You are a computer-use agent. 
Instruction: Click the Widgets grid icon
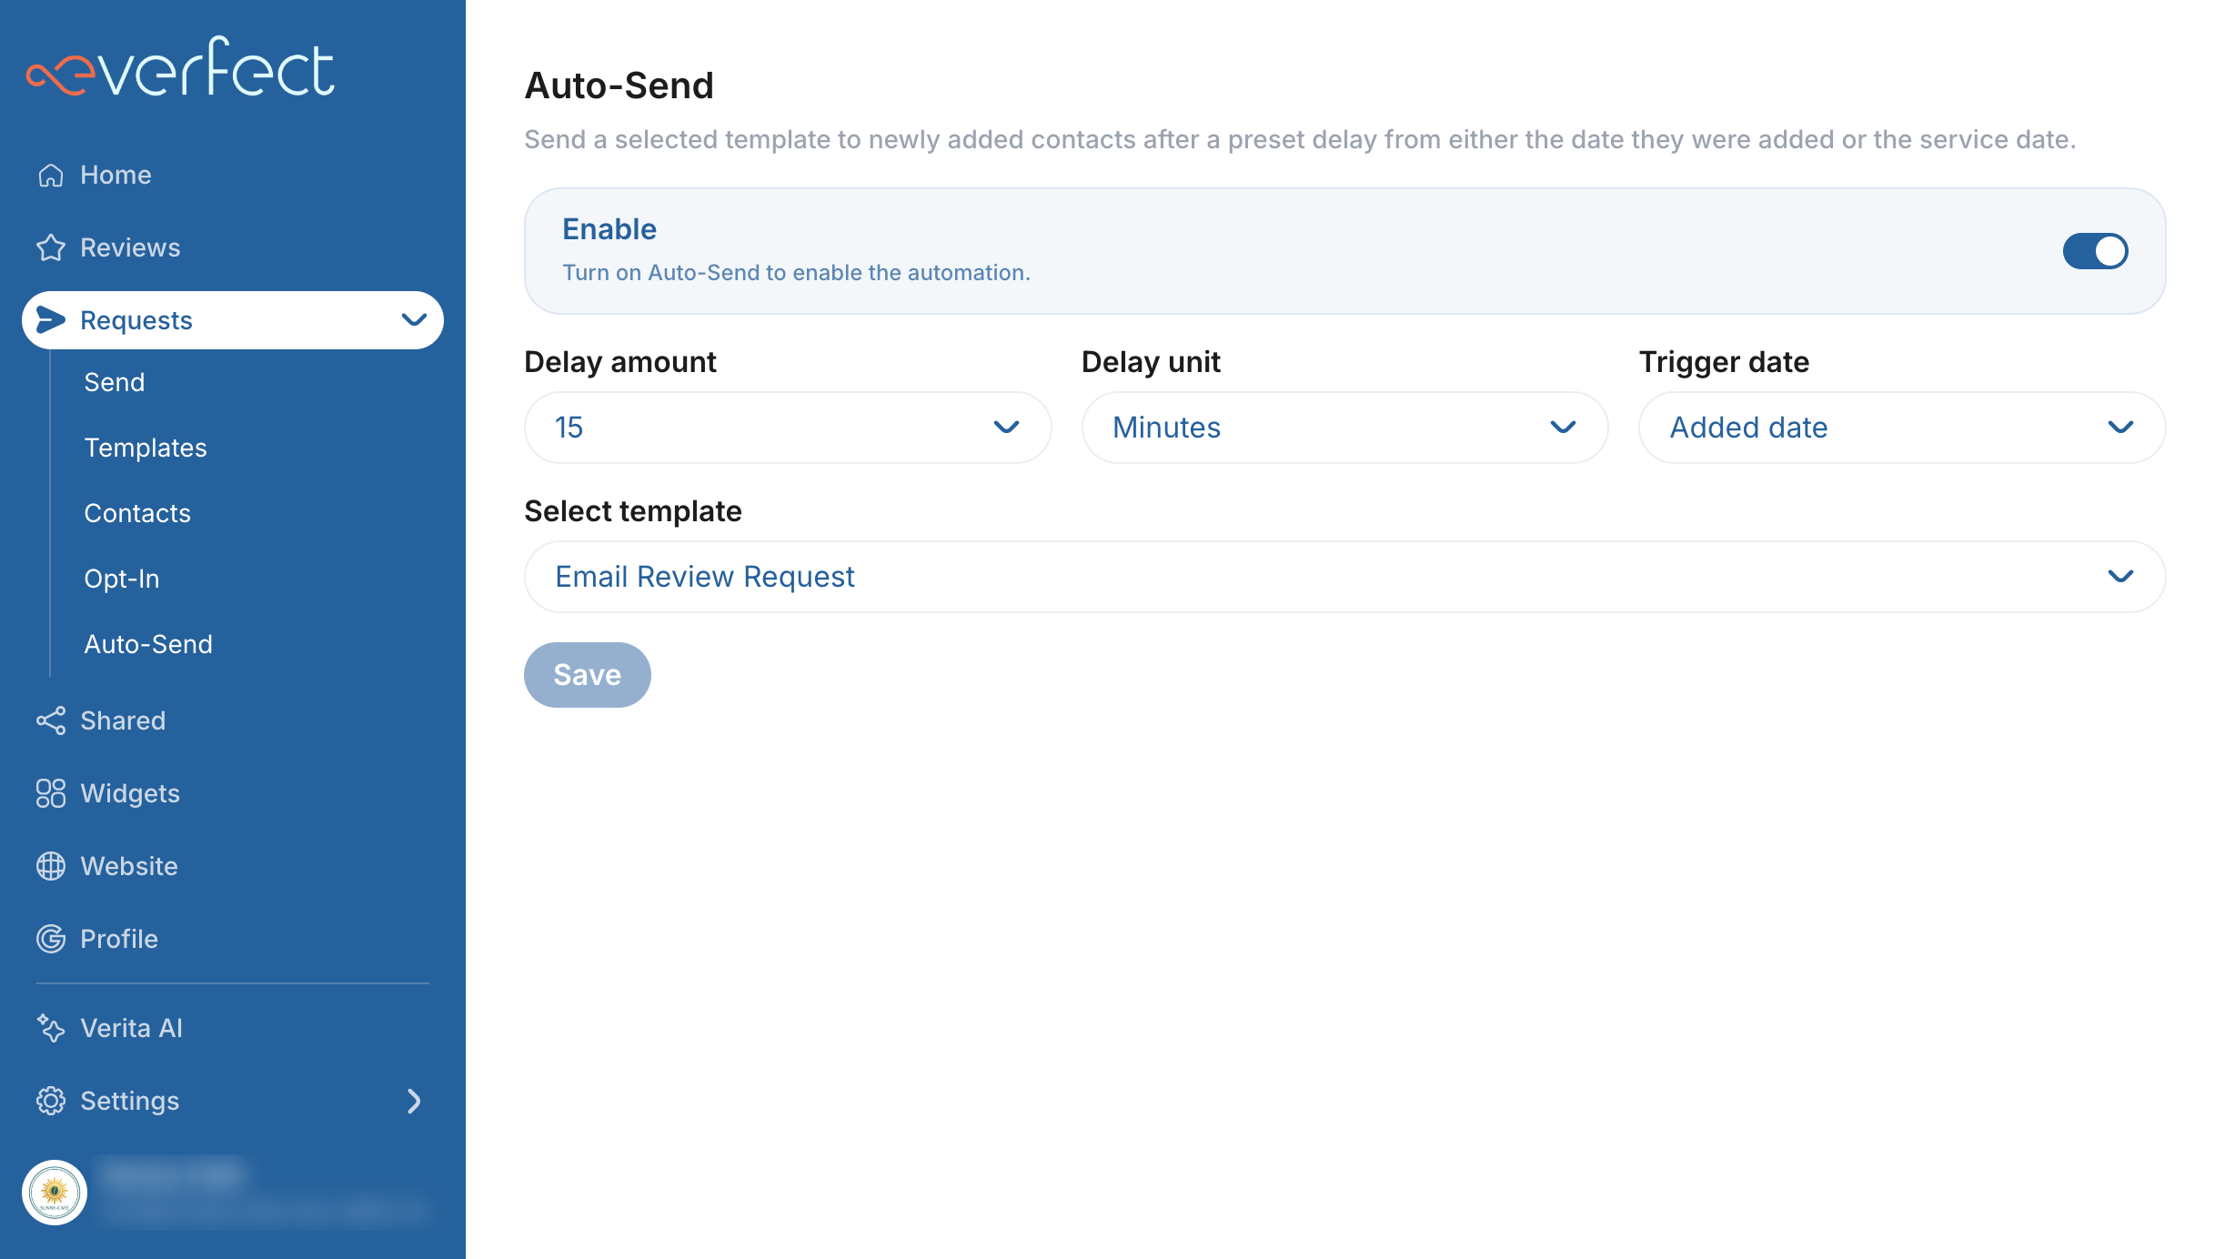[51, 793]
